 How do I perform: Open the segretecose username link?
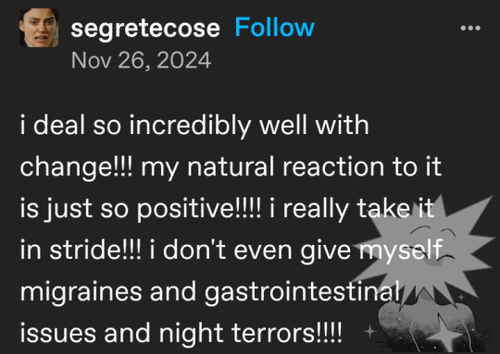[x=145, y=29]
